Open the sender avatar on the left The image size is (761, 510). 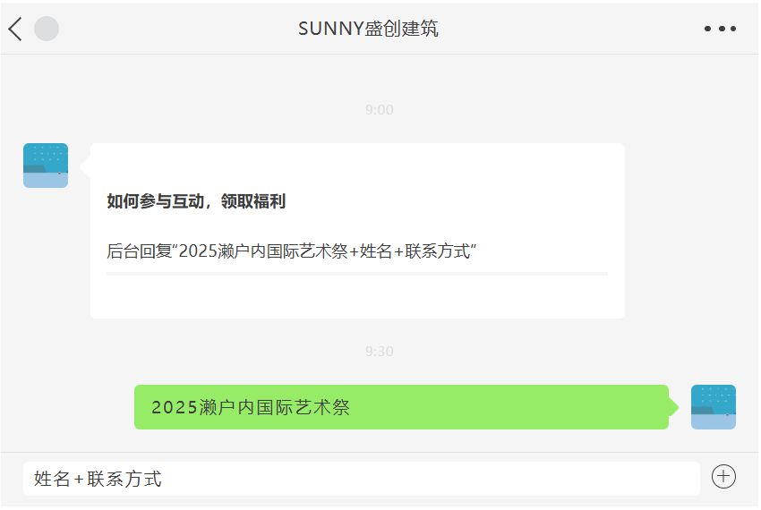pyautogui.click(x=46, y=166)
